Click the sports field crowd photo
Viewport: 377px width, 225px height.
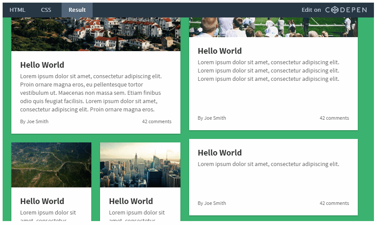[273, 27]
